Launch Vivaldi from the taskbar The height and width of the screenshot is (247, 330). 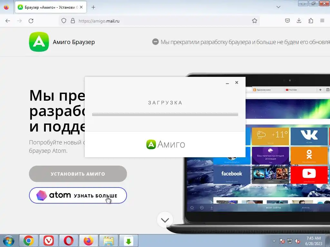(x=49, y=241)
